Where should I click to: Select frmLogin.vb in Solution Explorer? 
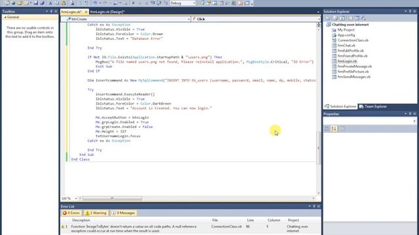click(x=347, y=61)
